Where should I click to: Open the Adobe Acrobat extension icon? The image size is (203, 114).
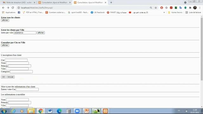pyautogui.click(x=171, y=8)
